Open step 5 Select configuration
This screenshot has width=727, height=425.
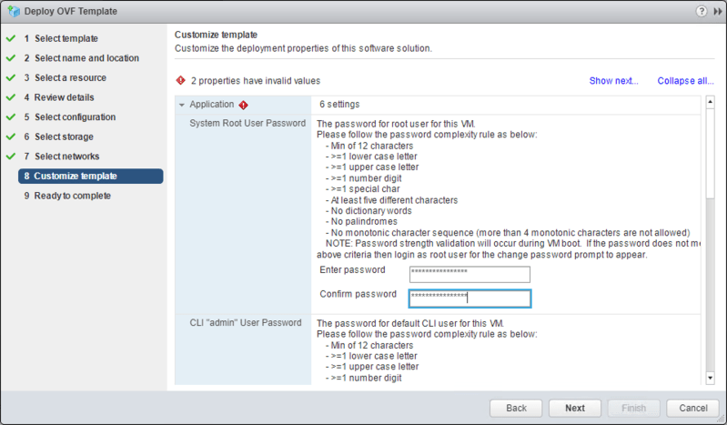coord(75,117)
